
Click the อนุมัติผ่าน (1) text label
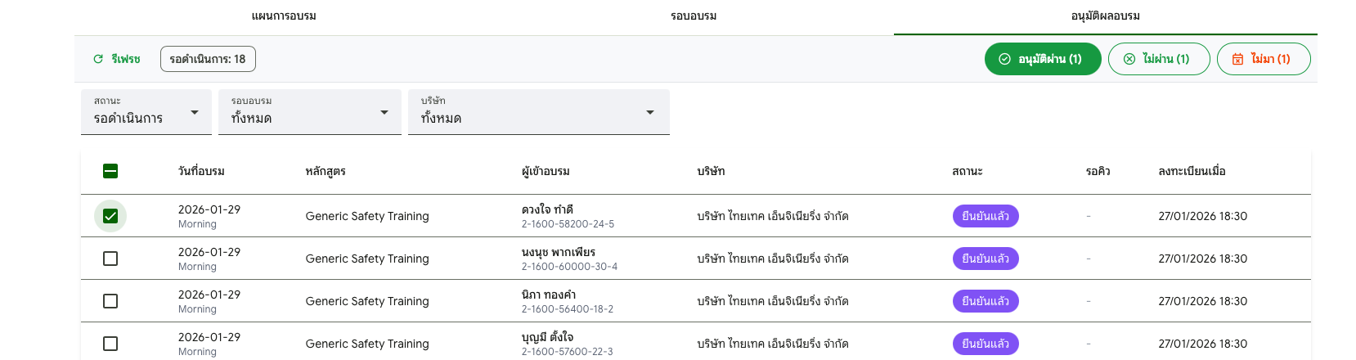pyautogui.click(x=1050, y=59)
